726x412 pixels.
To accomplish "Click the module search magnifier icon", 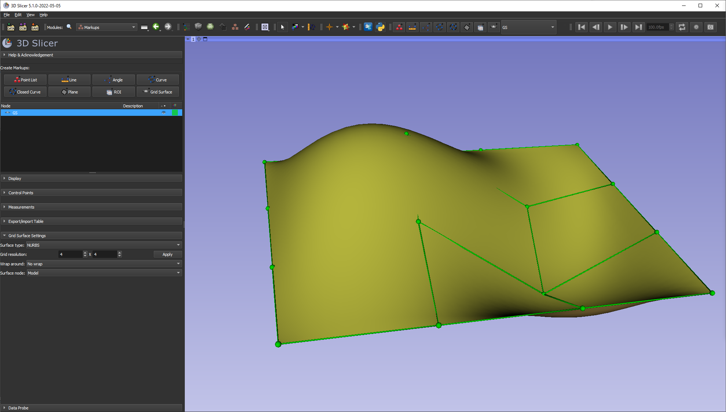I will pos(69,27).
